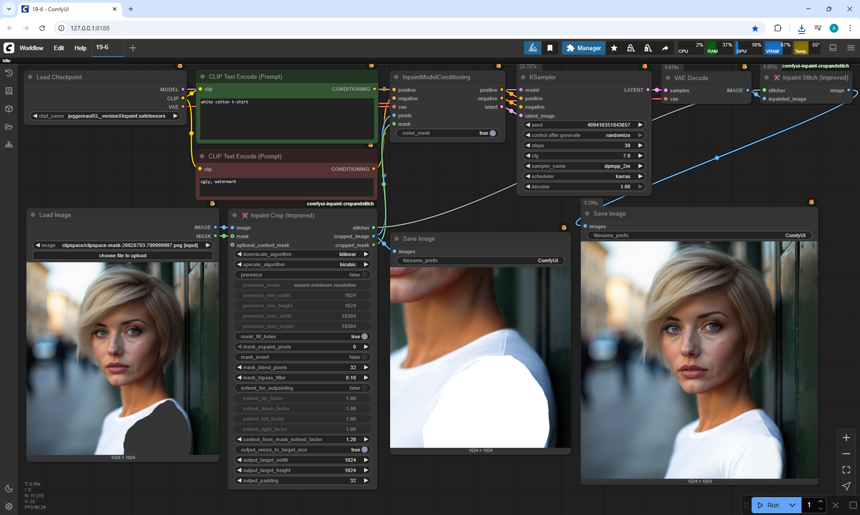Expand the Run button dropdown arrow
The height and width of the screenshot is (515, 860).
point(792,505)
